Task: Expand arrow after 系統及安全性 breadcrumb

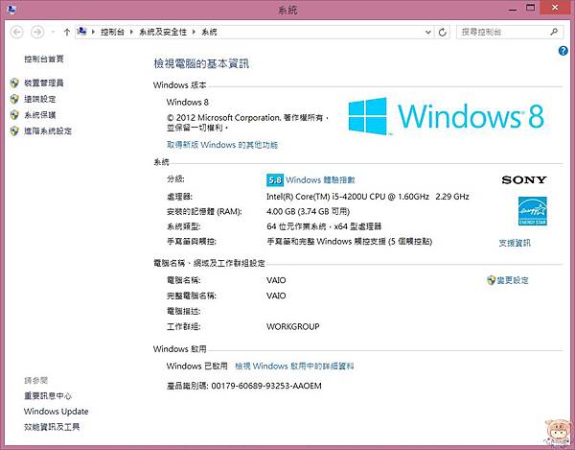Action: 194,33
